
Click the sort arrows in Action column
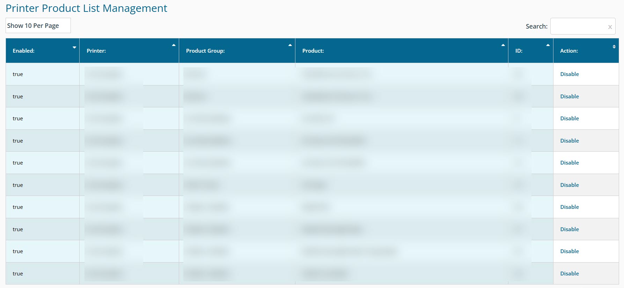coord(614,47)
